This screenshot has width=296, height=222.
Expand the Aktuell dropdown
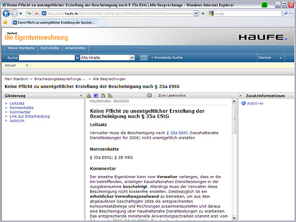tap(16, 66)
